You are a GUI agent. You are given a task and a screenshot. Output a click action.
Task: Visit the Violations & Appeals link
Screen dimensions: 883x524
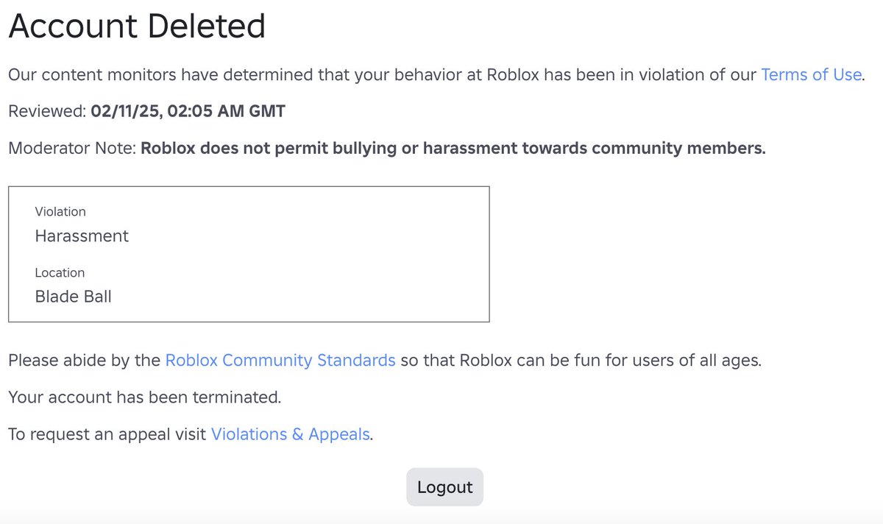click(x=290, y=434)
